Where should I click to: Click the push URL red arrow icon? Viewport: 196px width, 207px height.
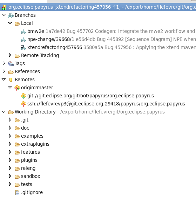[x=23, y=104]
